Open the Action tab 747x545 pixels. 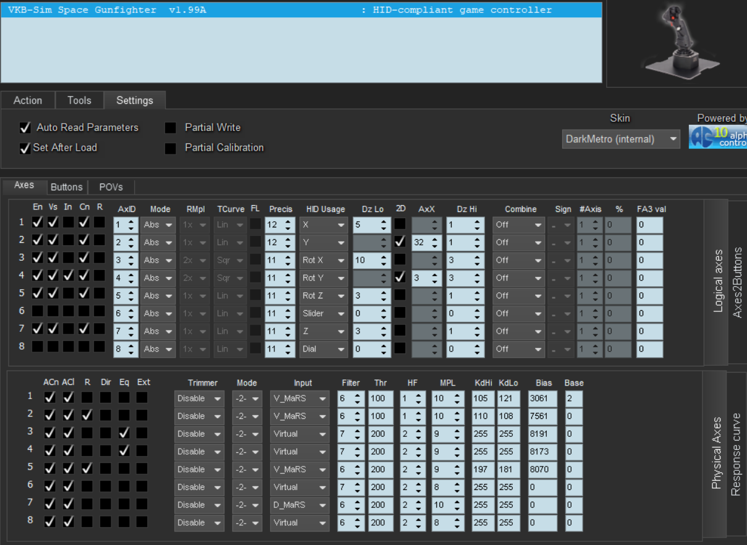[x=28, y=101]
